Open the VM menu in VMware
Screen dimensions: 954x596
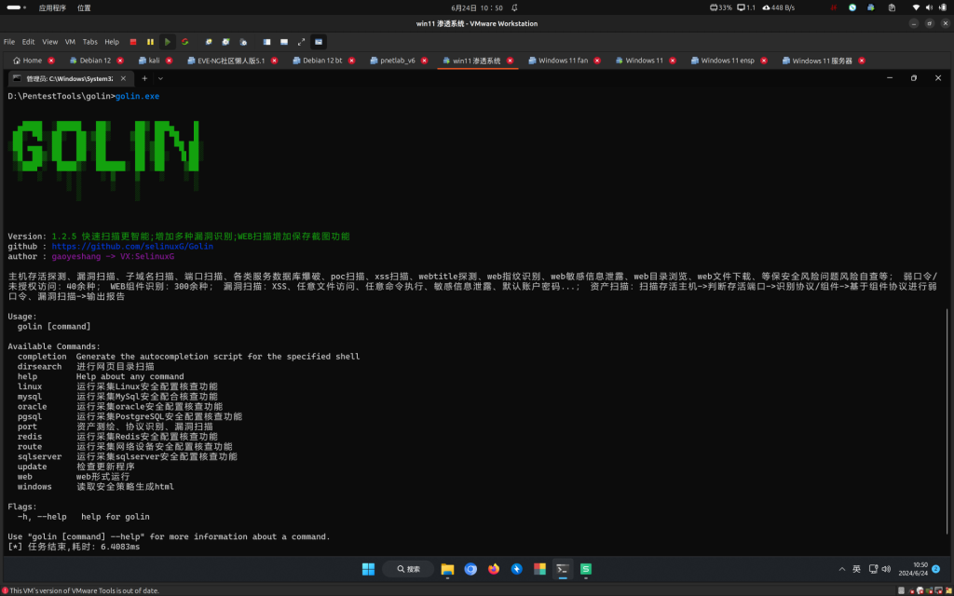pos(71,41)
